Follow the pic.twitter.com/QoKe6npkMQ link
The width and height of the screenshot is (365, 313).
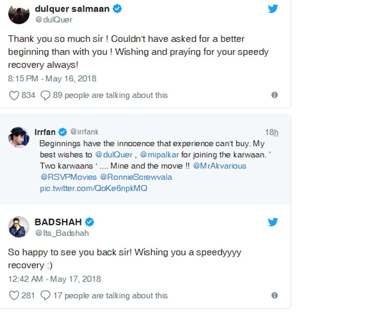click(93, 188)
